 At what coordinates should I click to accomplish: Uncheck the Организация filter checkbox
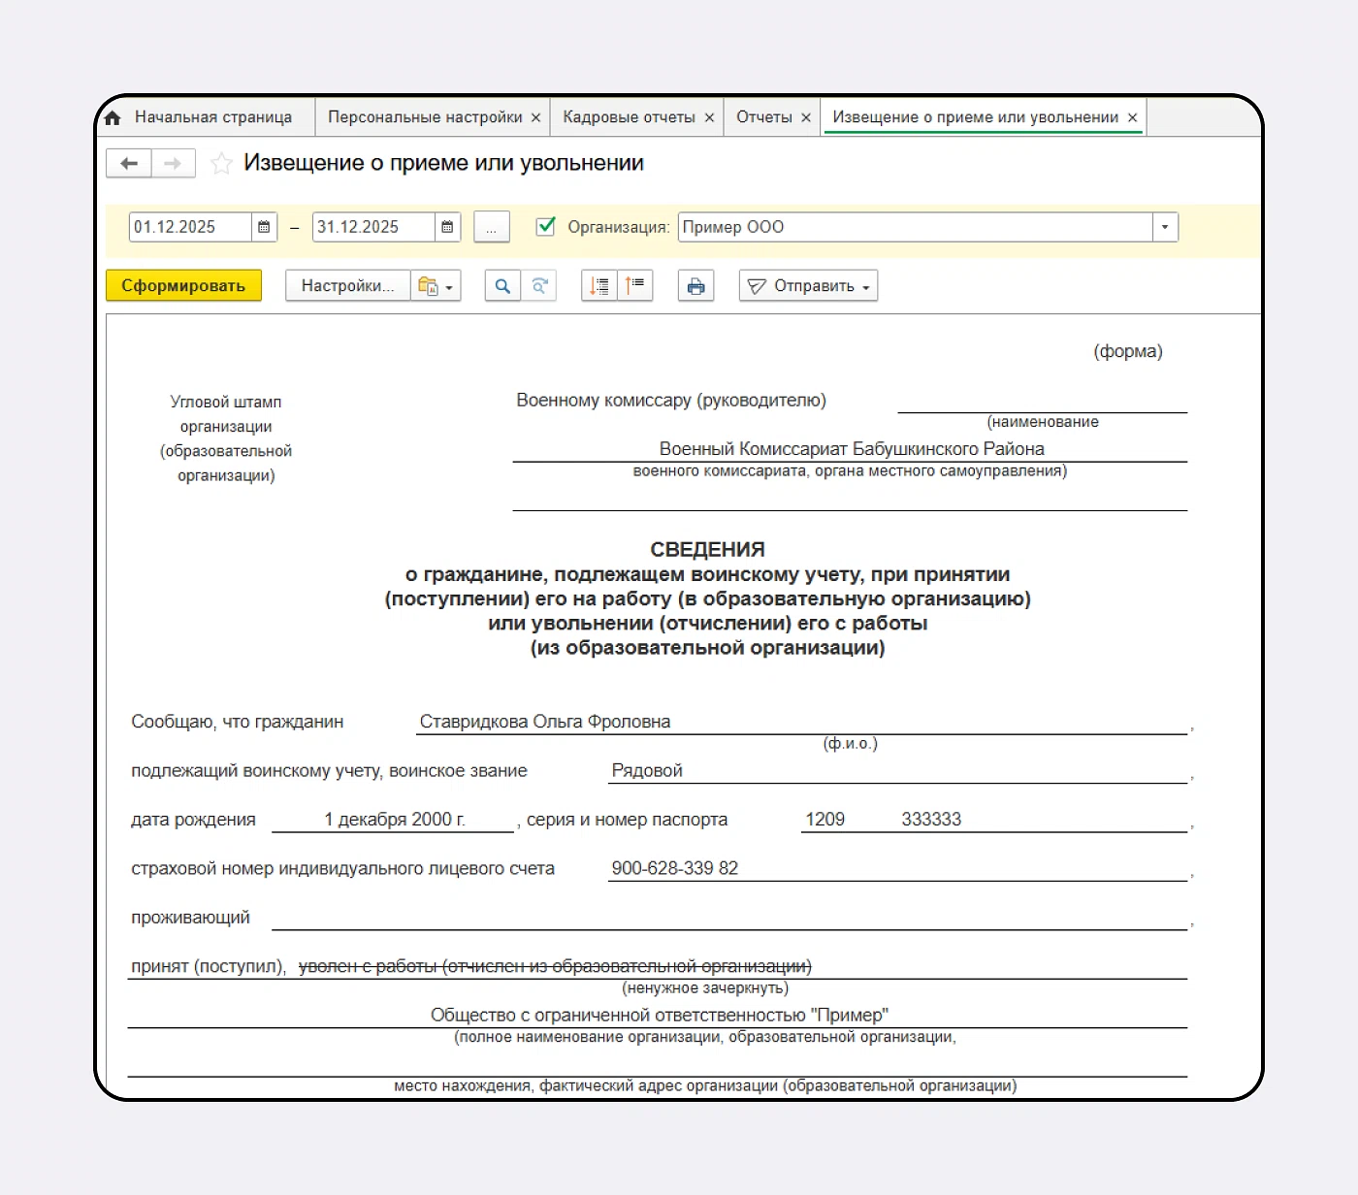(x=546, y=227)
